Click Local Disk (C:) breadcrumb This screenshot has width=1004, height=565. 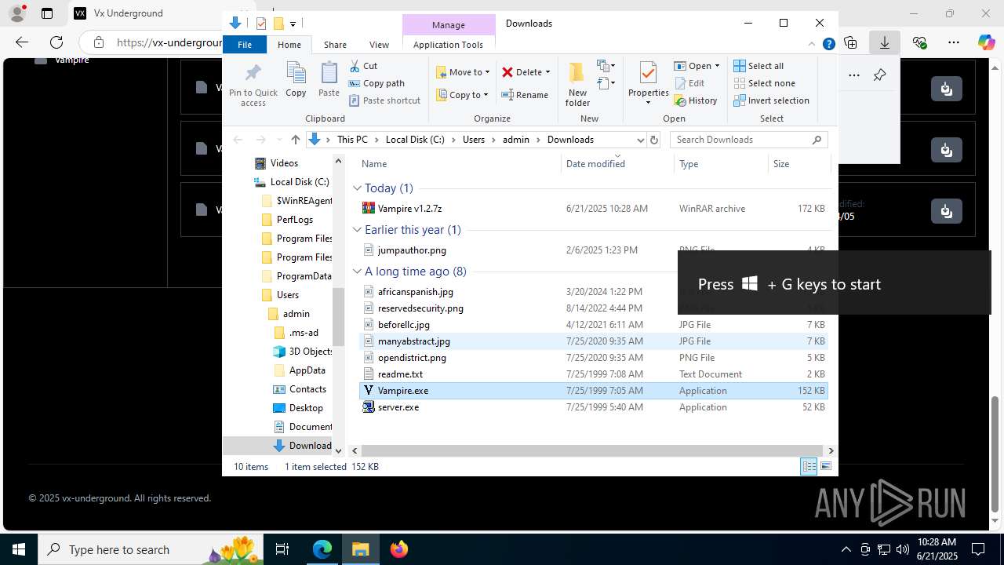click(x=415, y=140)
